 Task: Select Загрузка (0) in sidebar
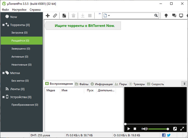[x=19, y=33]
